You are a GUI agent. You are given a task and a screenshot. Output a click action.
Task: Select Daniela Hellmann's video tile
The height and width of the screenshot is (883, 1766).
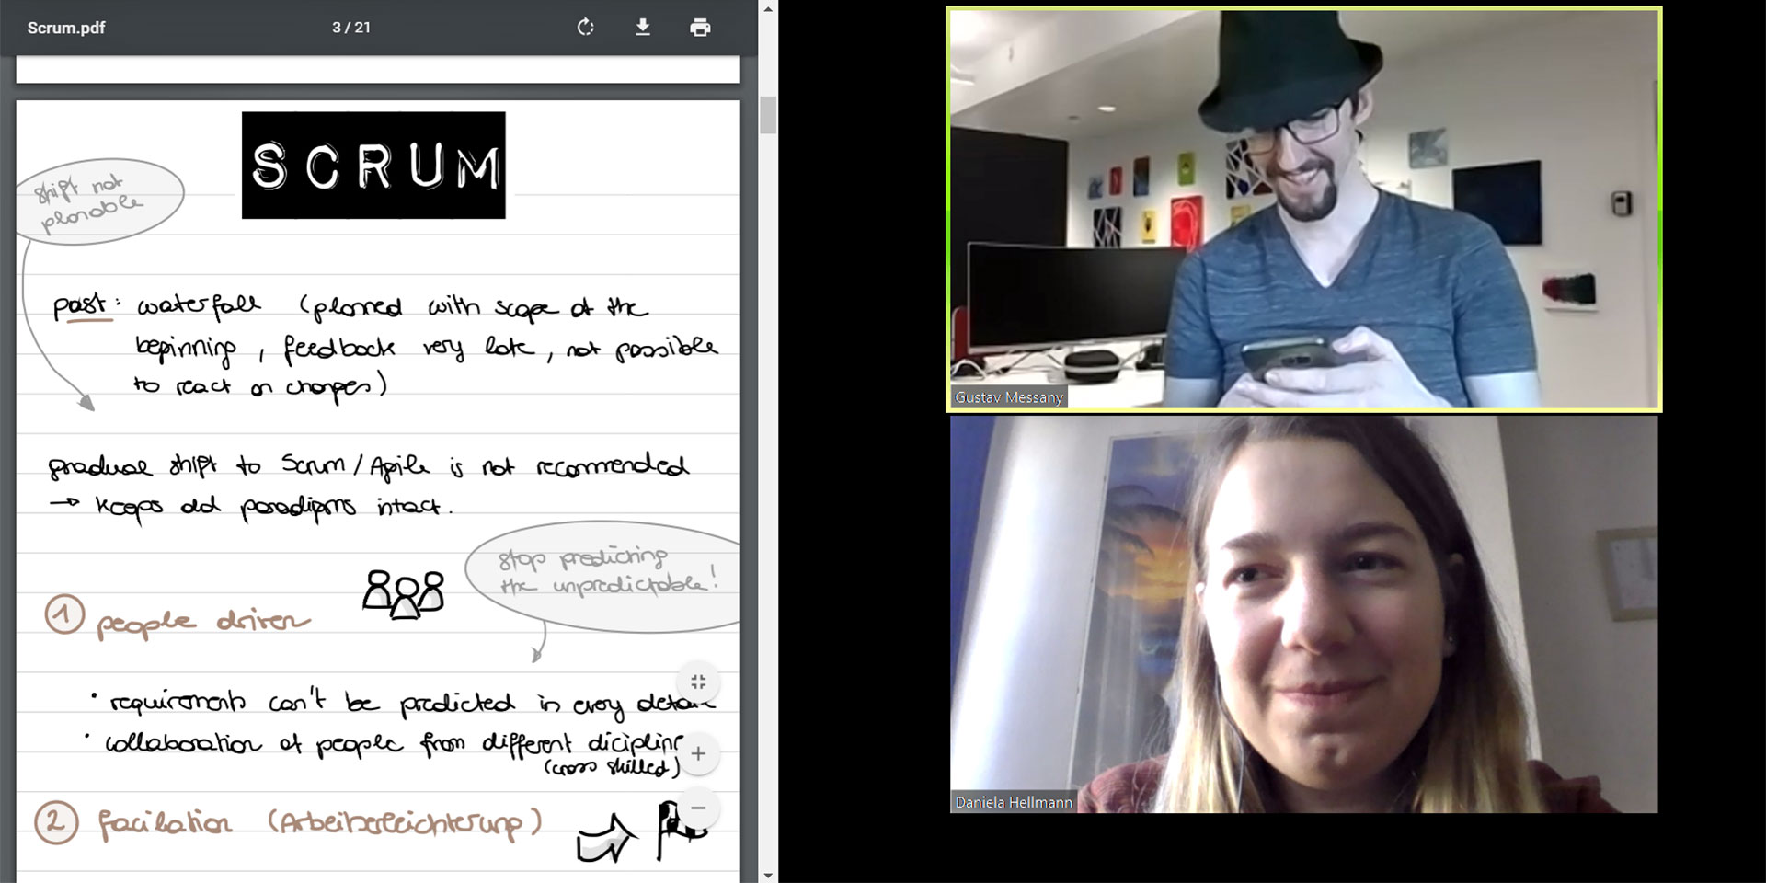[x=1304, y=614]
